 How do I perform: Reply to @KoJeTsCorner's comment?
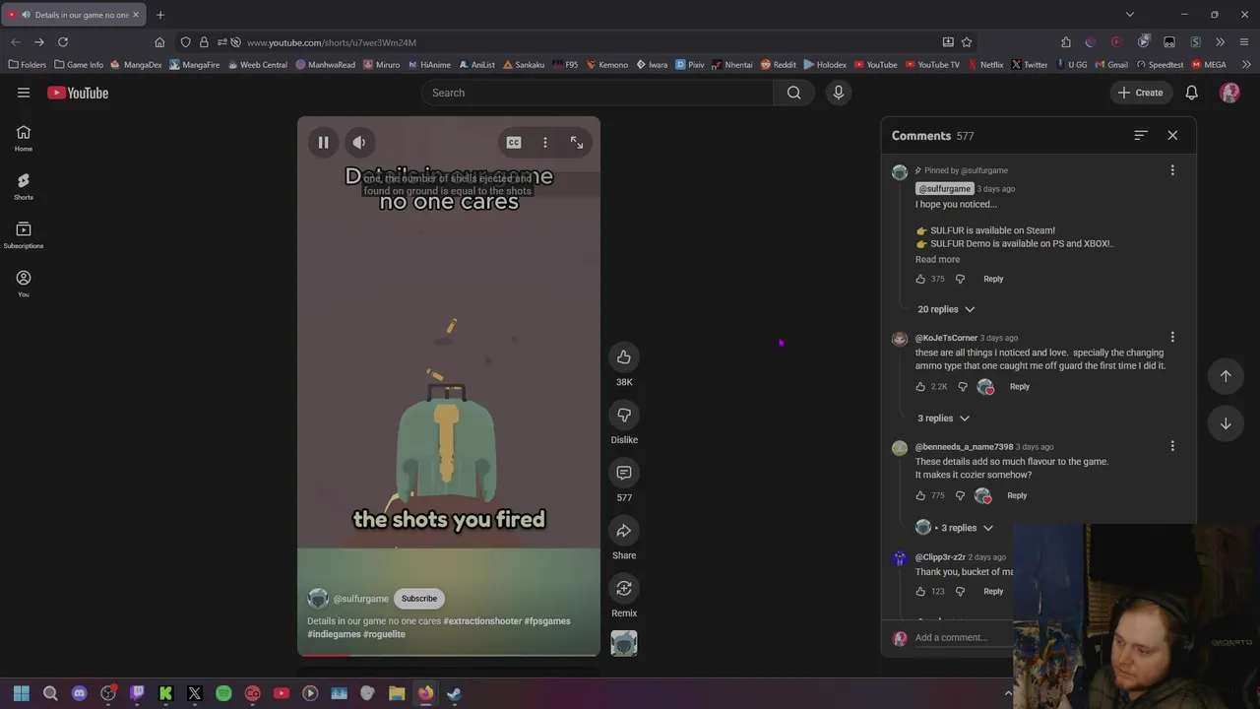pyautogui.click(x=1020, y=387)
